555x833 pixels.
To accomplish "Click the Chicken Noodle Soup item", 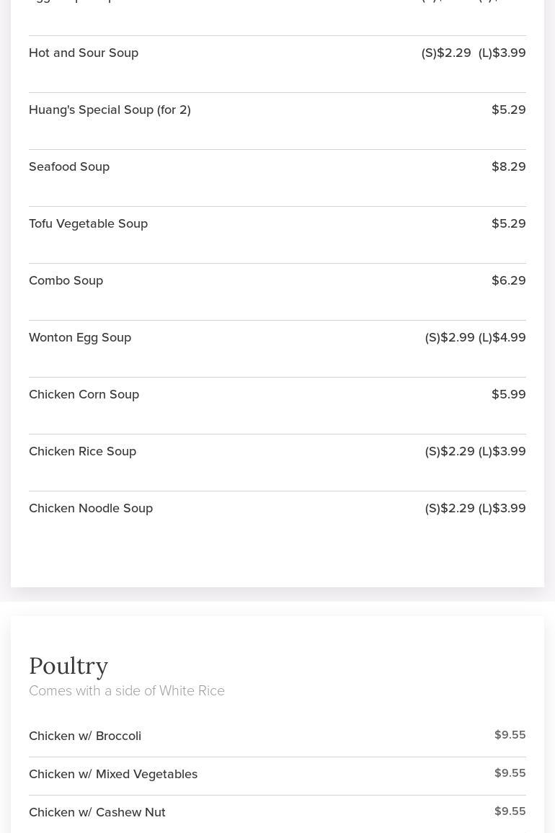I will [91, 508].
